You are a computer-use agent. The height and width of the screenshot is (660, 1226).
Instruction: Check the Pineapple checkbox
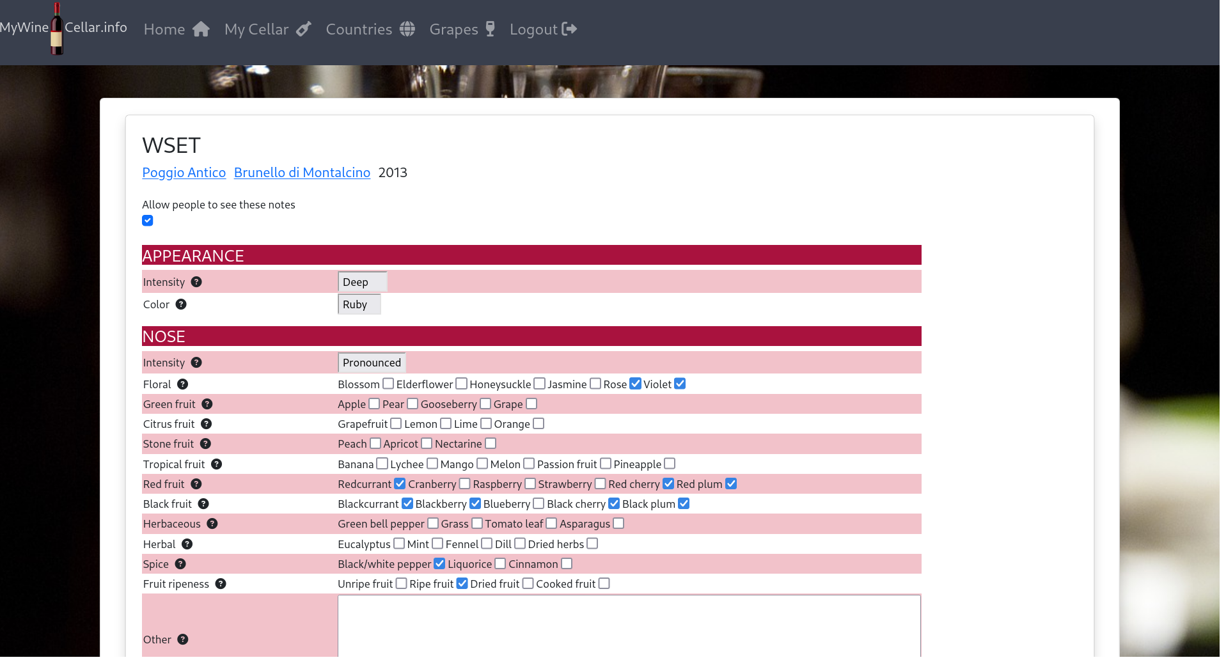[x=670, y=464]
